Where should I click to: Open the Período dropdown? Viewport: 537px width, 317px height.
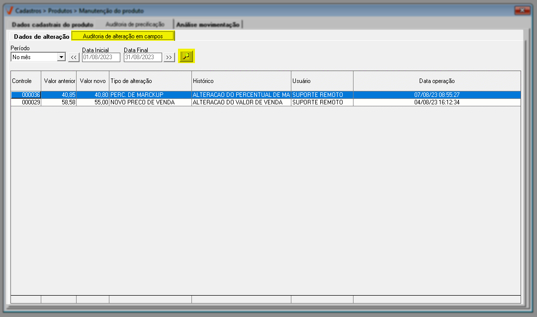(x=61, y=57)
